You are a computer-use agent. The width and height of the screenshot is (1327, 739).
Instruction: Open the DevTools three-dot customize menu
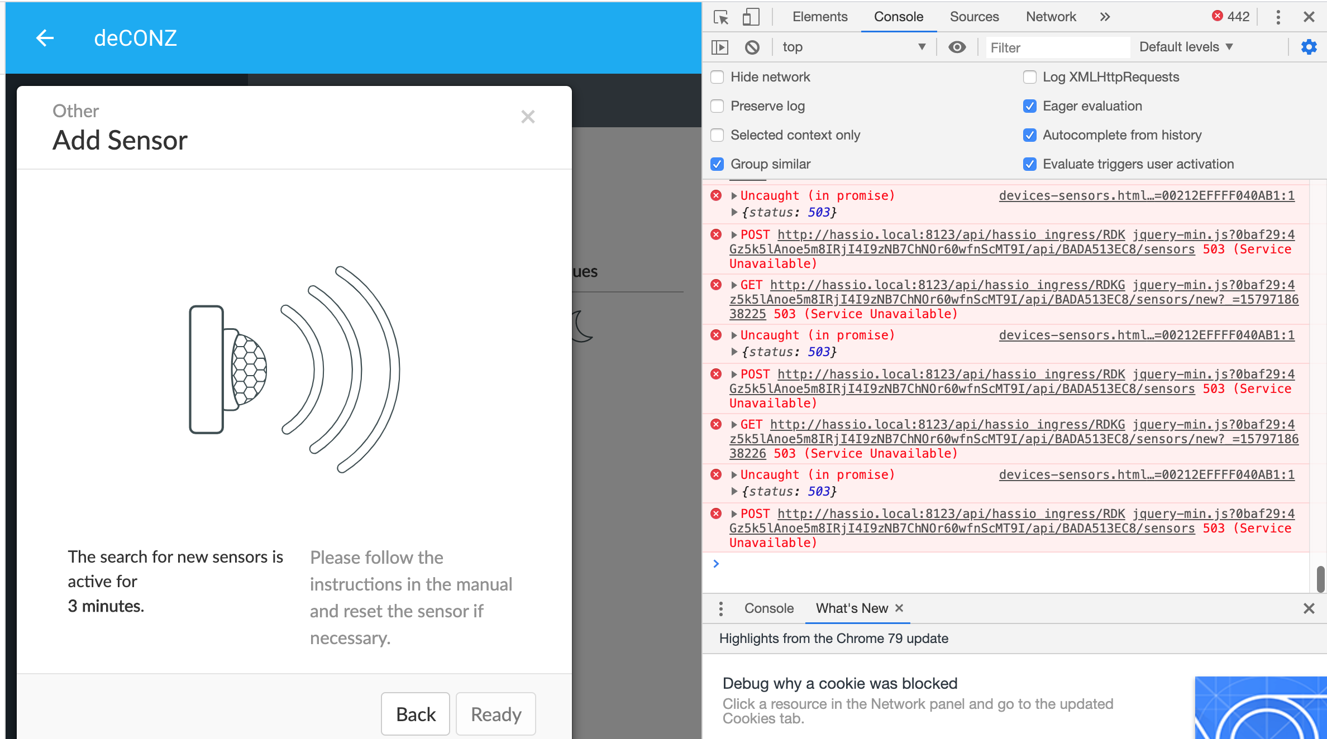pos(1277,17)
